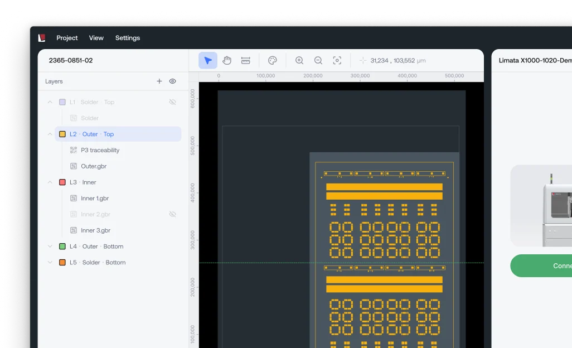Activate the hand pan tool
Viewport: 572px width, 348px height.
(x=227, y=60)
